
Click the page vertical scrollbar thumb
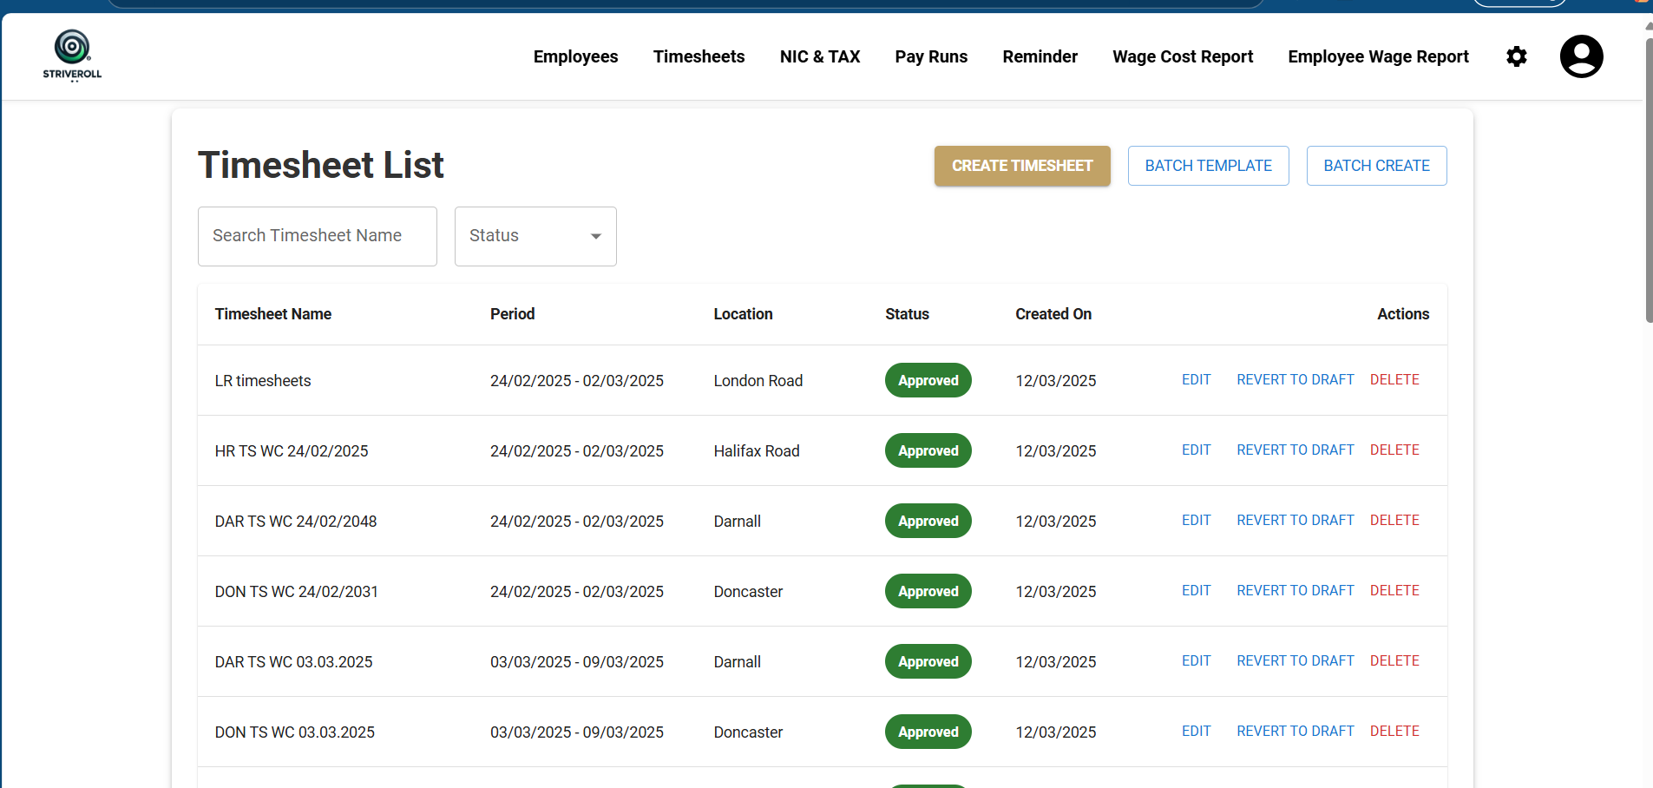click(1649, 179)
